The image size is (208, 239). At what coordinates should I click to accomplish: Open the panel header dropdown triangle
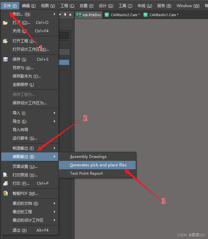tap(60, 15)
